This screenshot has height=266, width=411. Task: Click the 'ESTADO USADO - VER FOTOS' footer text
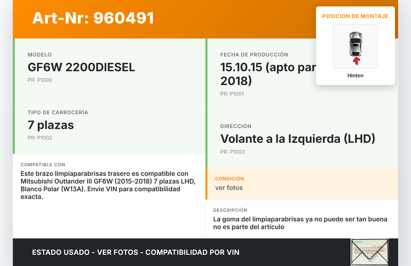[x=136, y=252]
